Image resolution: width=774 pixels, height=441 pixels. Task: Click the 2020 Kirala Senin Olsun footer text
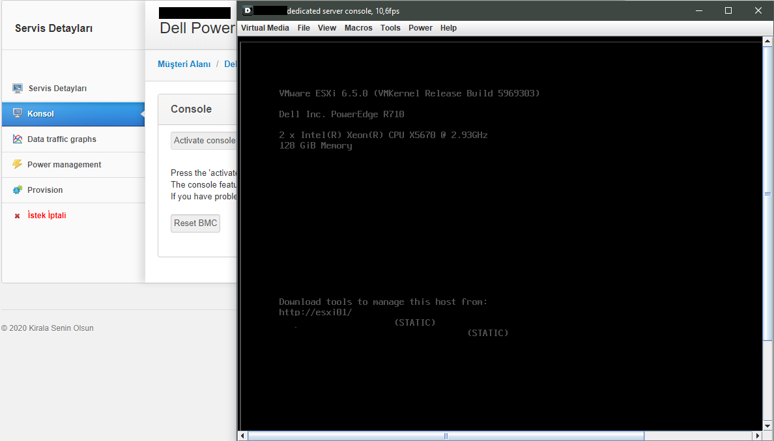click(x=48, y=328)
